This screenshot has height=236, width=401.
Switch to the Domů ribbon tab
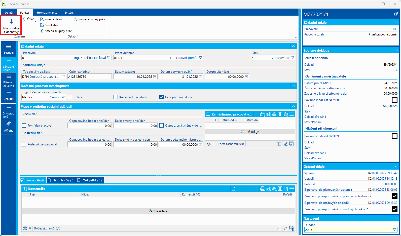pyautogui.click(x=9, y=13)
